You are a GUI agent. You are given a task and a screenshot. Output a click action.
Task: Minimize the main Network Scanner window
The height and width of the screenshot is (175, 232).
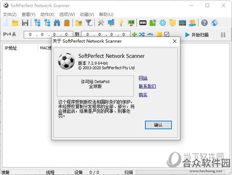191,5
